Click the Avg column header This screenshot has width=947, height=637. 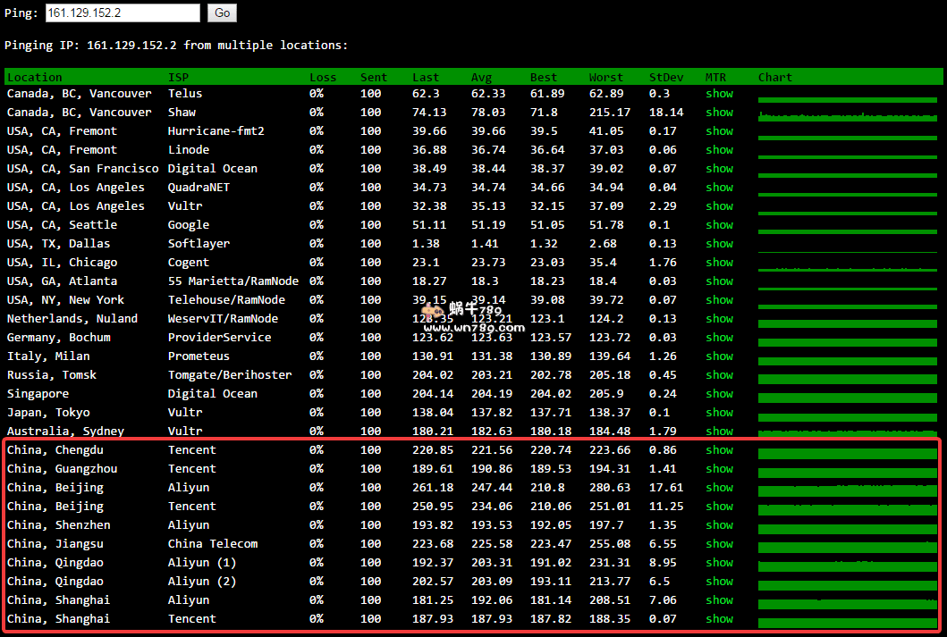[481, 78]
